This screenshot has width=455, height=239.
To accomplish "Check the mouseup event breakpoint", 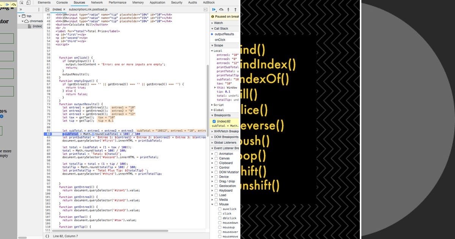I will (x=220, y=227).
